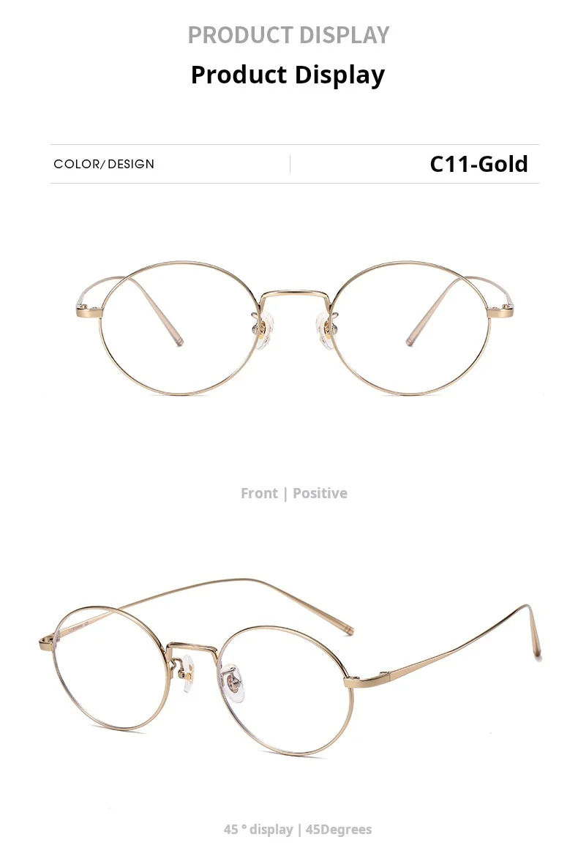The width and height of the screenshot is (578, 856).
Task: Click the front-view glasses image
Action: (x=295, y=328)
